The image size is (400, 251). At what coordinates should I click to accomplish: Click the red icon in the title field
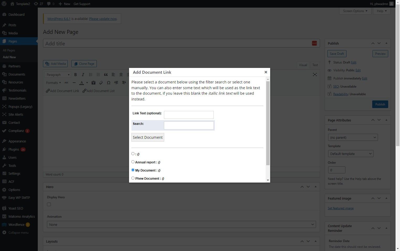coord(314,43)
